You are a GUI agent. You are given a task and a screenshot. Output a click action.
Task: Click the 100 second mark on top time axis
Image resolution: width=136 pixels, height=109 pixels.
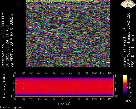(94, 73)
